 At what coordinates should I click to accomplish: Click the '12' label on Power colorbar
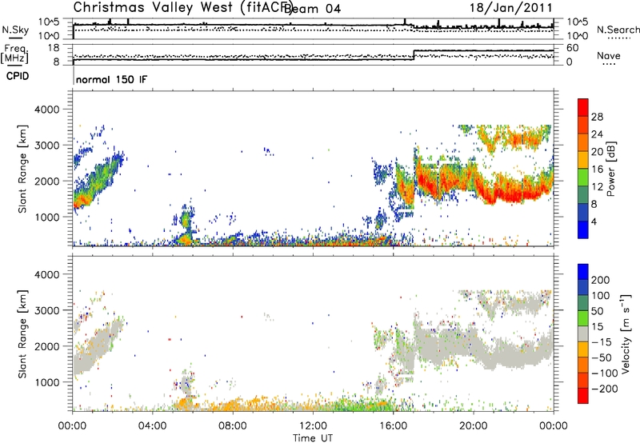[x=597, y=186]
